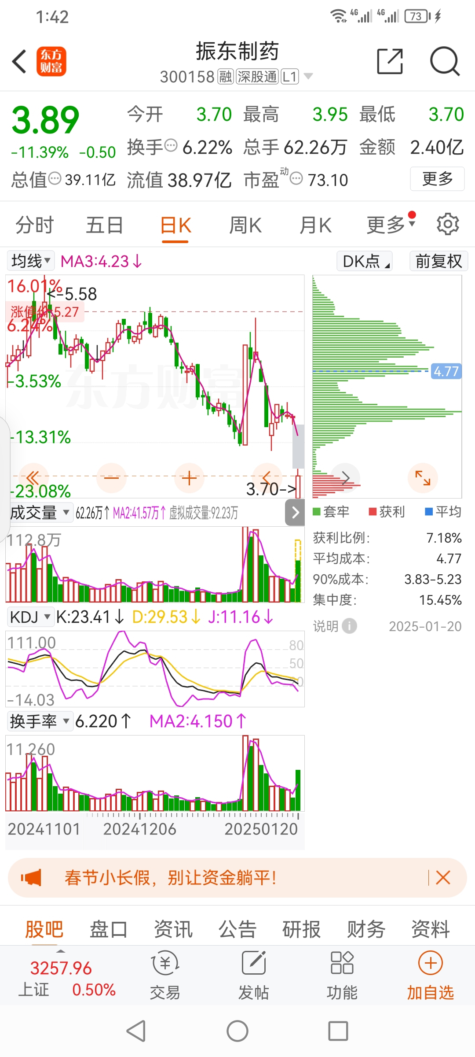Tap the 套牢 green legend swatch
Viewport: 475px width, 1057px height.
(316, 511)
